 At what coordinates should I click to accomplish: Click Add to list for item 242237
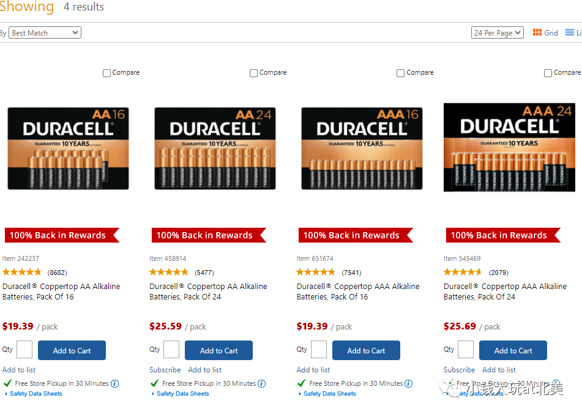pos(19,370)
